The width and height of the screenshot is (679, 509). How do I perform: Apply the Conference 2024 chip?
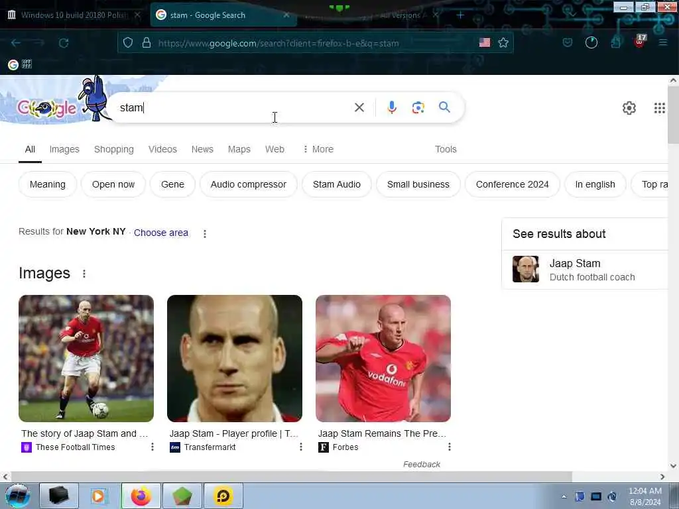click(x=513, y=184)
